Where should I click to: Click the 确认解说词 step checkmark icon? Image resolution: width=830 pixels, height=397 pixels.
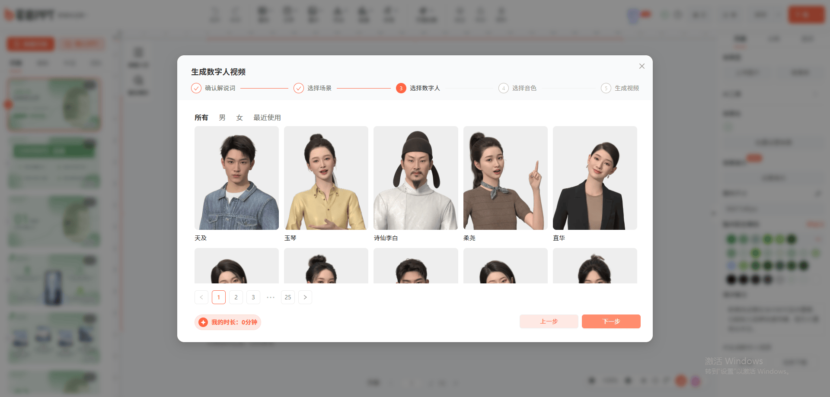pos(196,88)
